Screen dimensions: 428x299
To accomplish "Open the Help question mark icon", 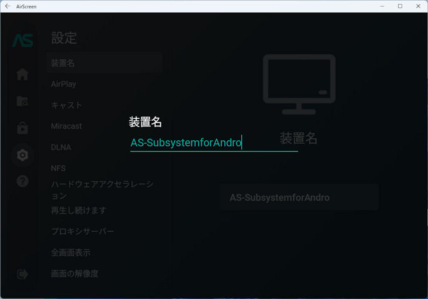I will (22, 181).
